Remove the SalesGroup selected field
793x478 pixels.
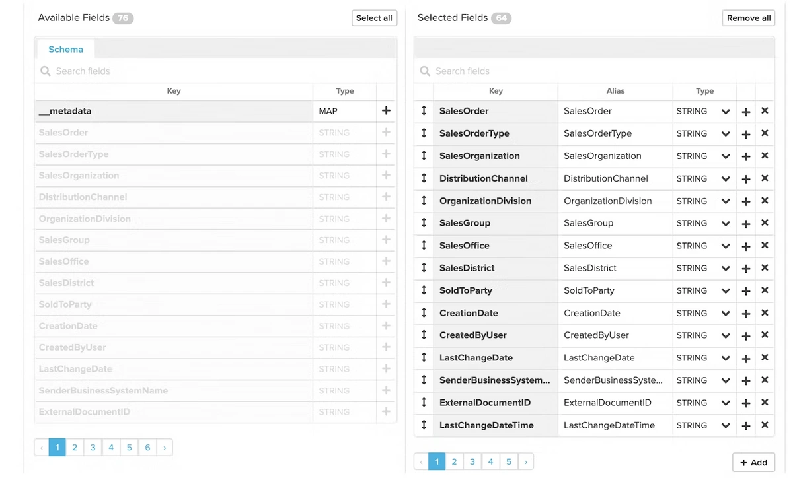[x=765, y=223]
